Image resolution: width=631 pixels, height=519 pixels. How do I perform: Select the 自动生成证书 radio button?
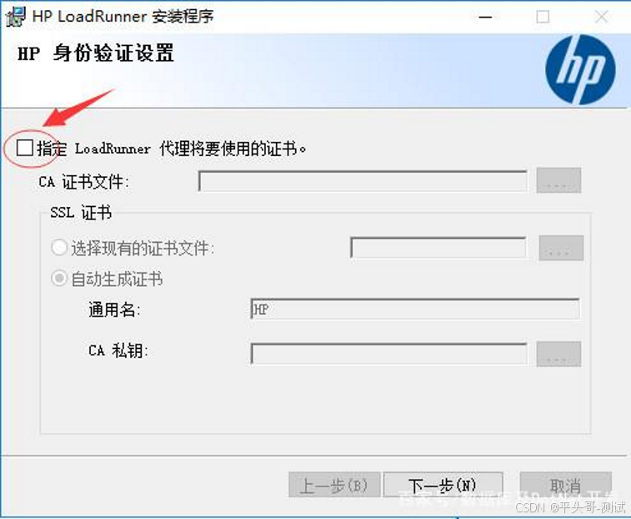[x=58, y=279]
